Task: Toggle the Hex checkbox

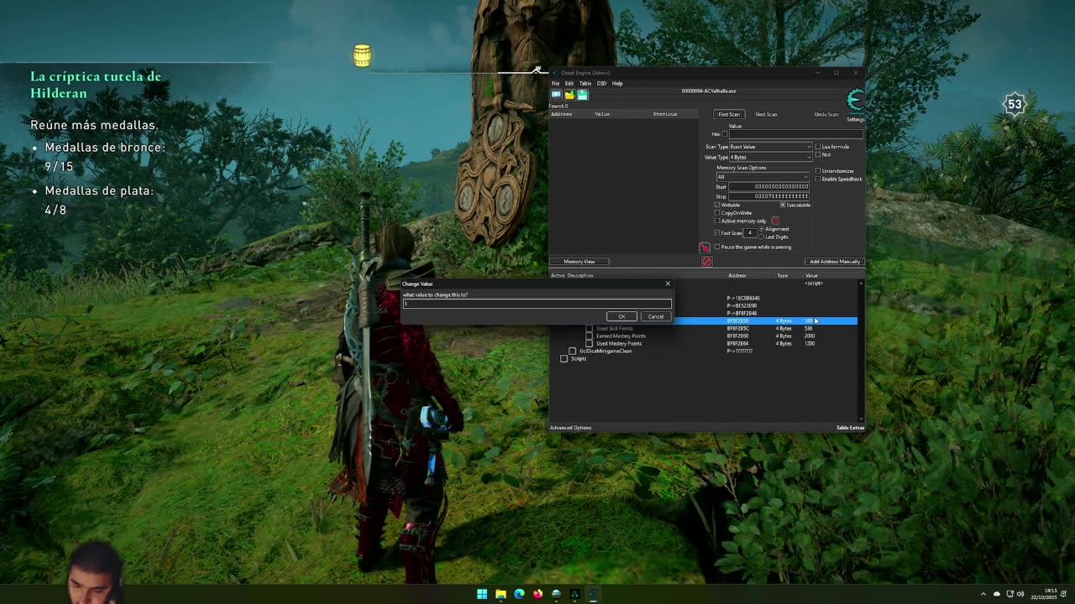Action: (x=725, y=134)
